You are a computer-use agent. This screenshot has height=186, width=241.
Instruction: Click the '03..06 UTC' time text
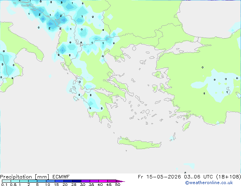pyautogui.click(x=198, y=177)
